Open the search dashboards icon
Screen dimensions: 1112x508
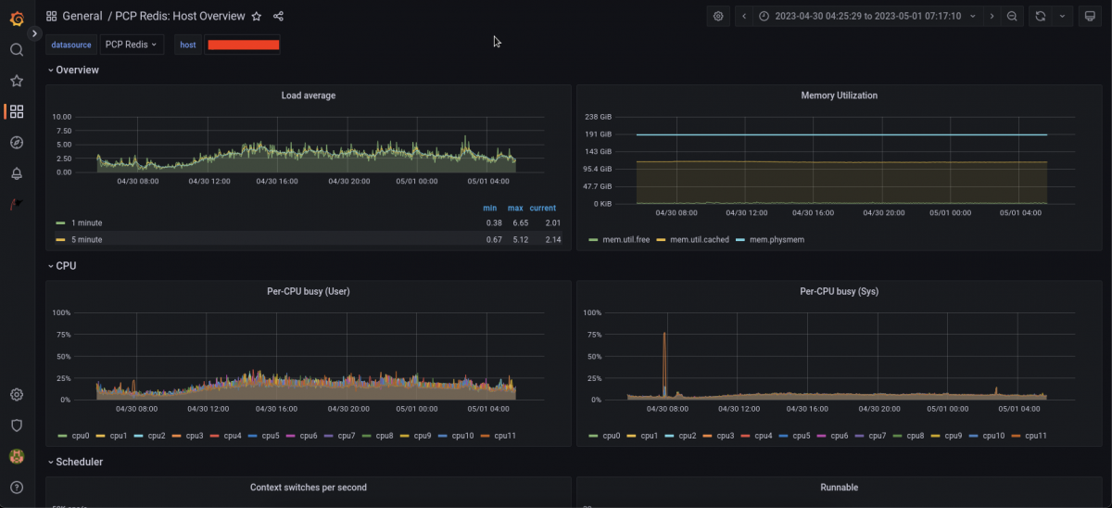coord(16,50)
